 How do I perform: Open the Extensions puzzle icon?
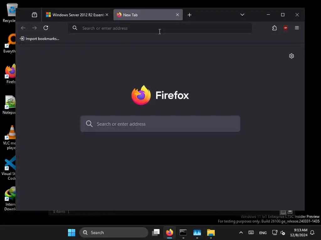[274, 28]
